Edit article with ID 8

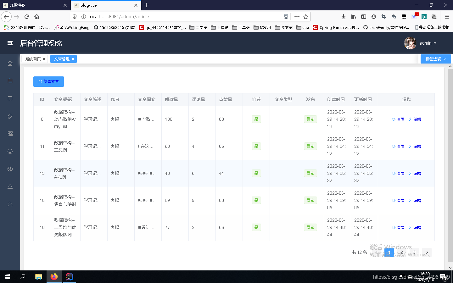[415, 119]
